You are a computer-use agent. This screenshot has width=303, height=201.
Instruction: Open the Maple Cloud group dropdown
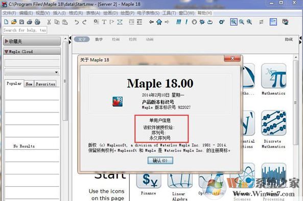pyautogui.click(x=32, y=72)
